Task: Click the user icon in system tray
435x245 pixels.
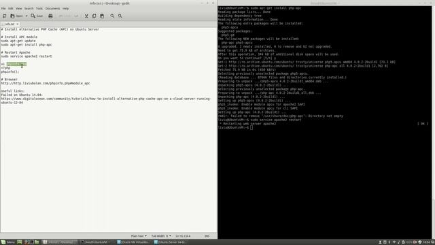Action: tap(380, 242)
